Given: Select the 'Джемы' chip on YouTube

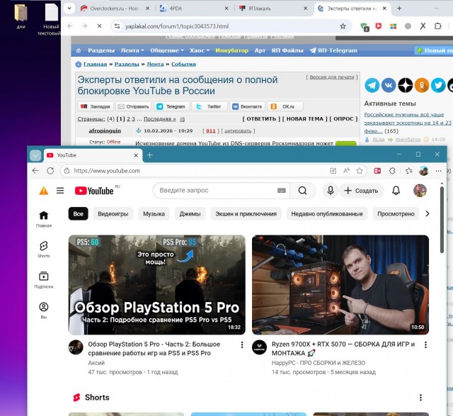Looking at the screenshot, I should [190, 214].
